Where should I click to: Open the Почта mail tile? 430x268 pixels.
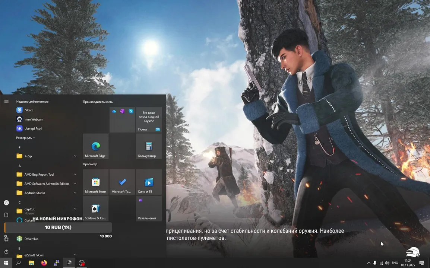tap(149, 120)
